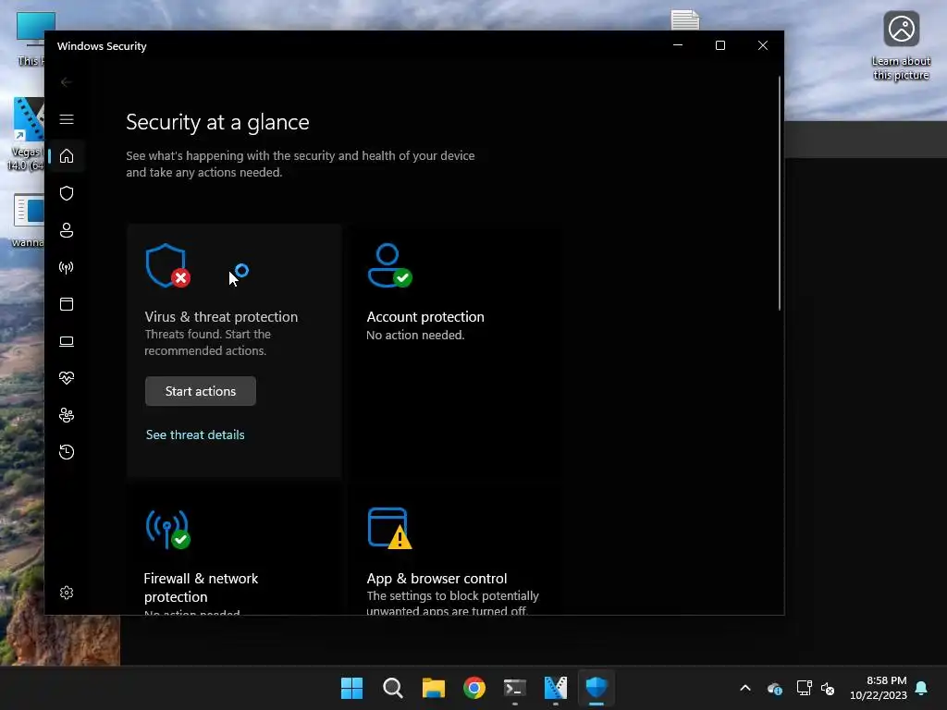This screenshot has width=947, height=710.
Task: Click 'Threats found. Start the recommended actions.' text
Action: [x=208, y=342]
